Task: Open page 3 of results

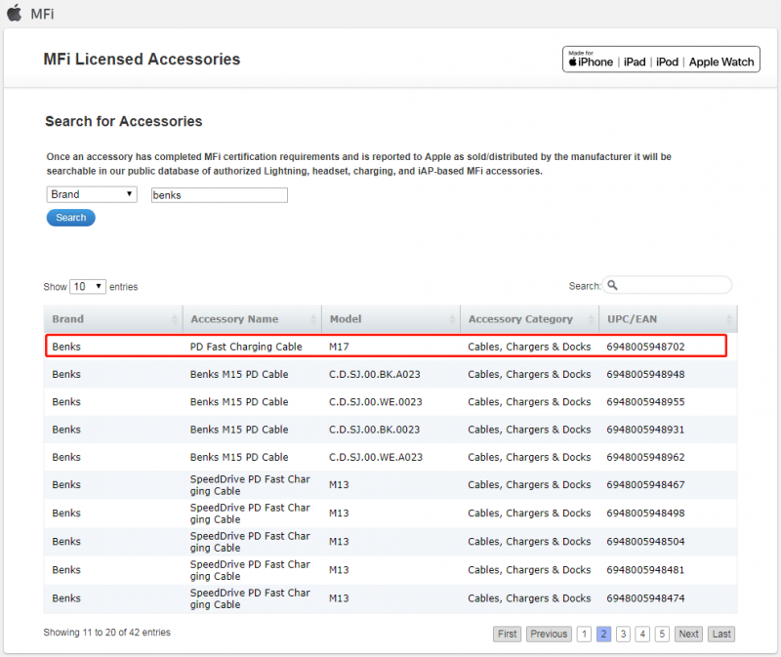Action: click(623, 634)
